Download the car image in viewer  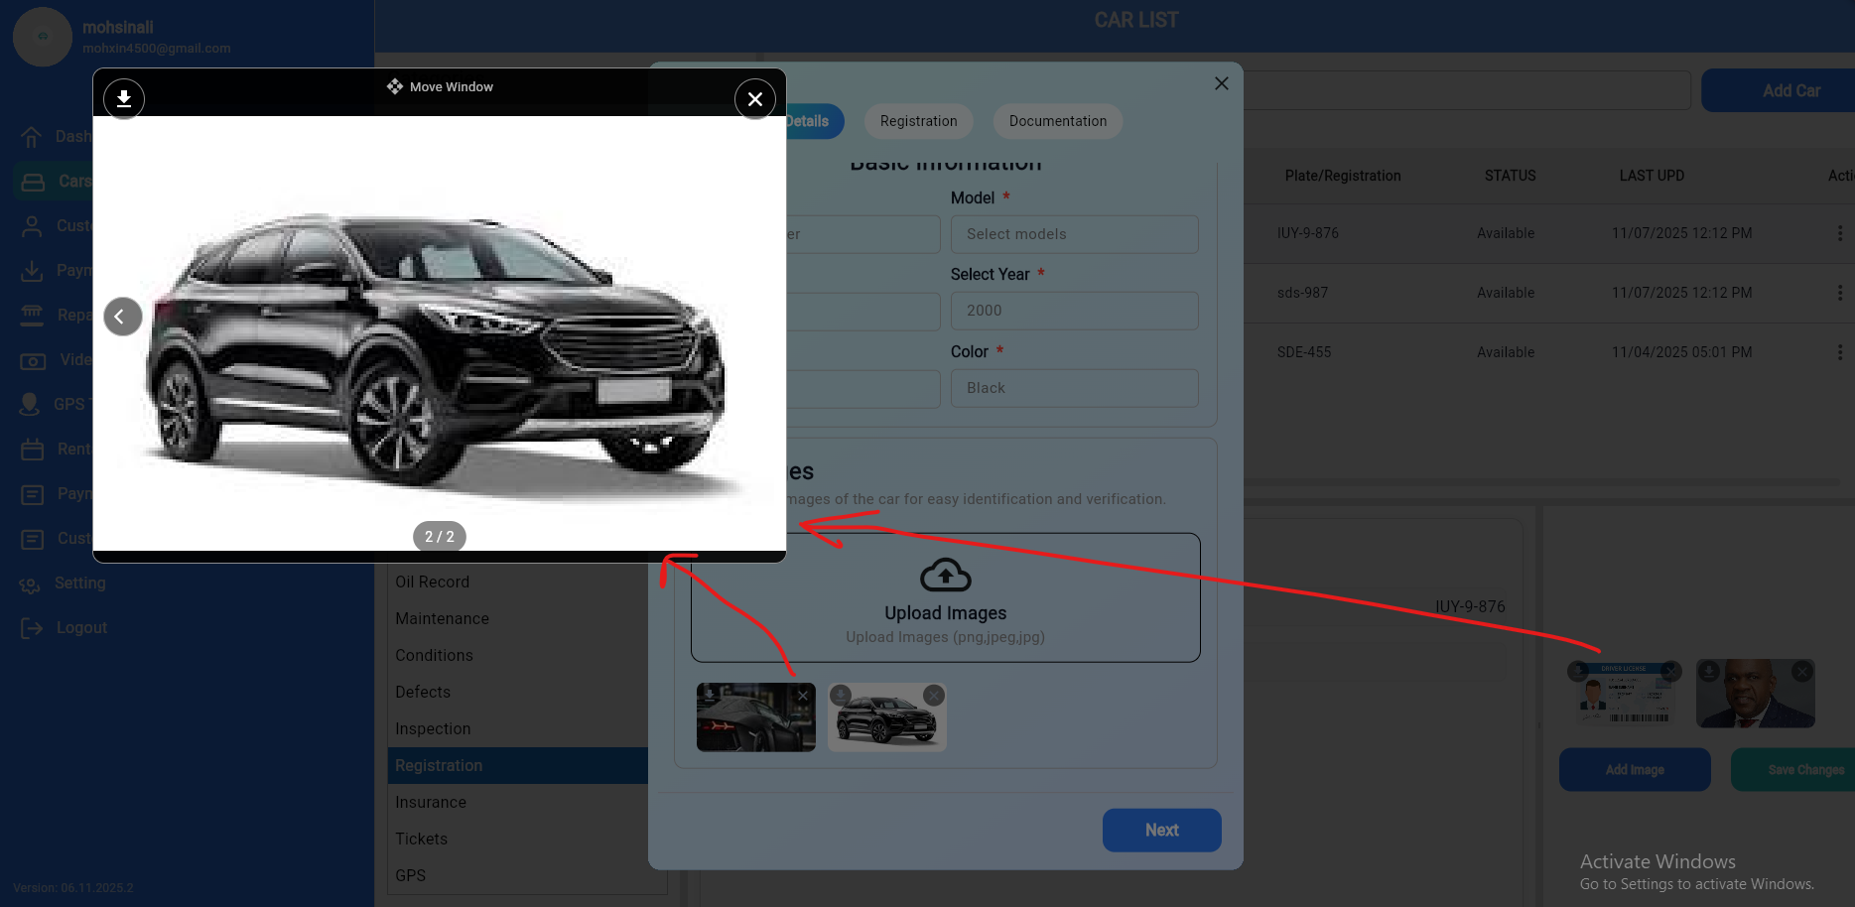(124, 99)
